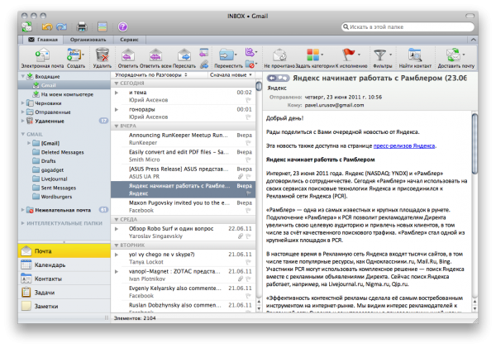Image resolution: width=496 pixels, height=348 pixels.
Task: Click the К исполнению red flag icon
Action: pos(348,55)
